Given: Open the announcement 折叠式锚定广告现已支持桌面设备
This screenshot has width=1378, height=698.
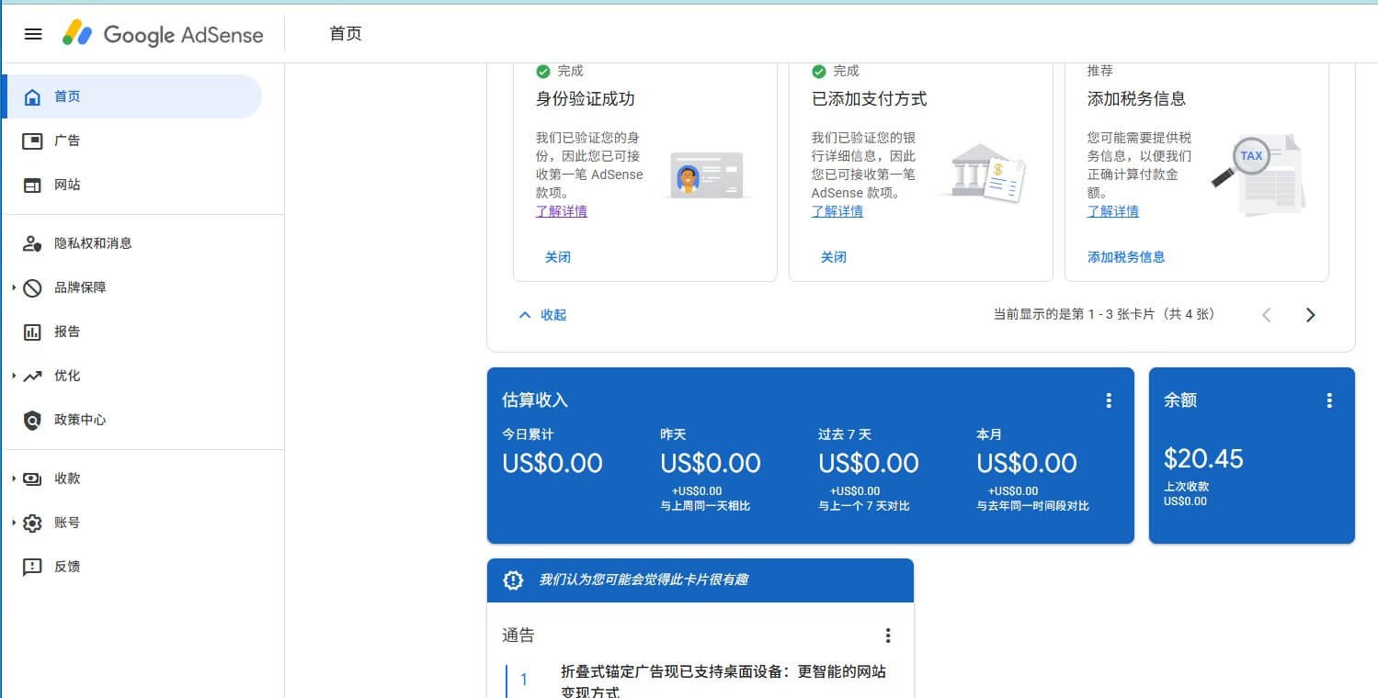Looking at the screenshot, I should [x=723, y=681].
